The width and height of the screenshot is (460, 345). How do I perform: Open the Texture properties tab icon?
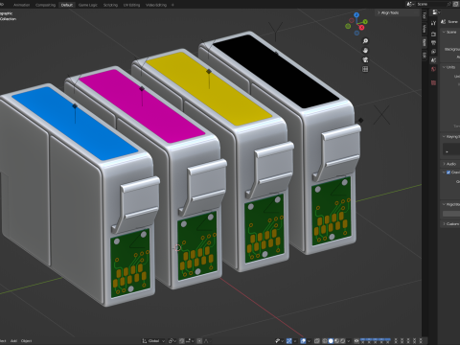[x=433, y=82]
